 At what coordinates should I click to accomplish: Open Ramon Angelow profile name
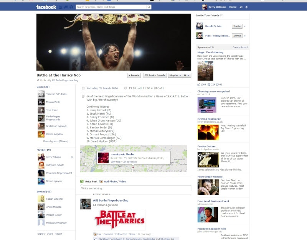[x=54, y=134]
